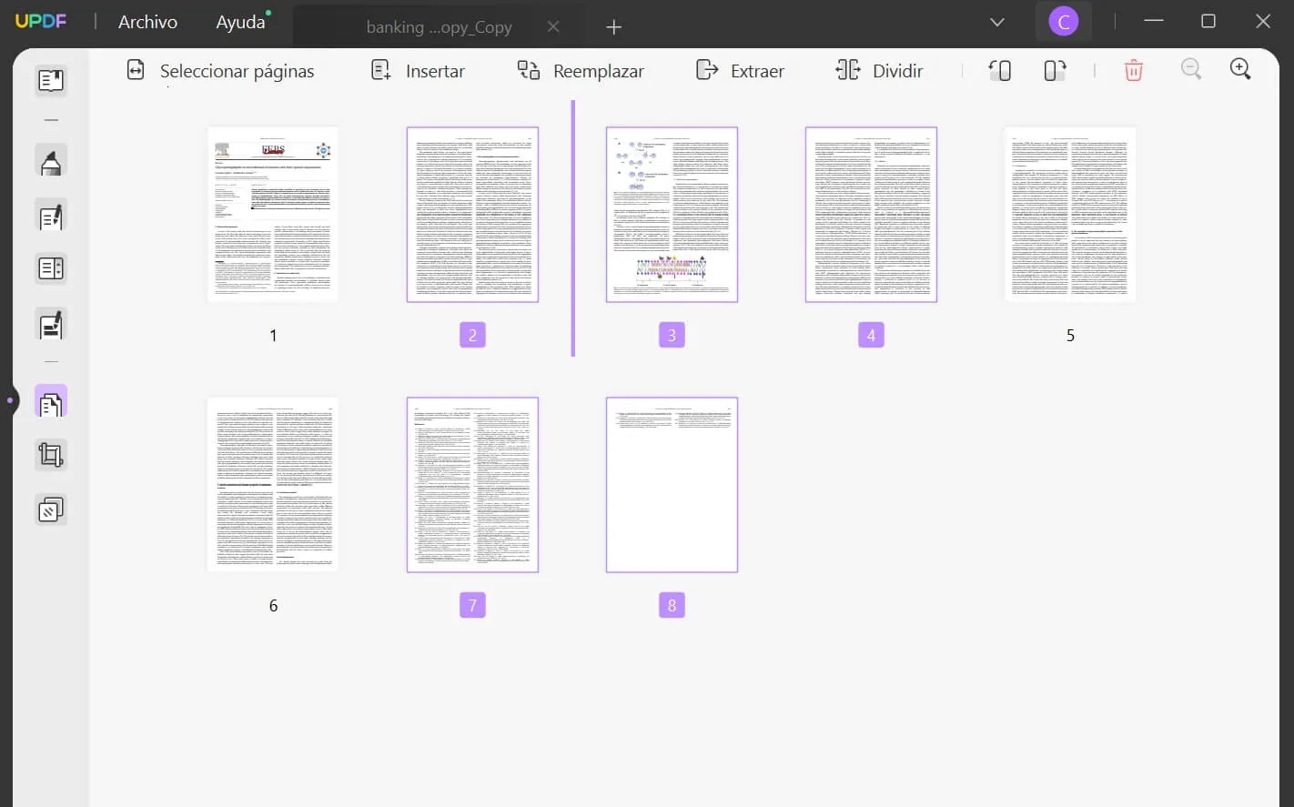Expand the left sidebar edge handle
Viewport: 1294px width, 807px height.
tap(10, 400)
